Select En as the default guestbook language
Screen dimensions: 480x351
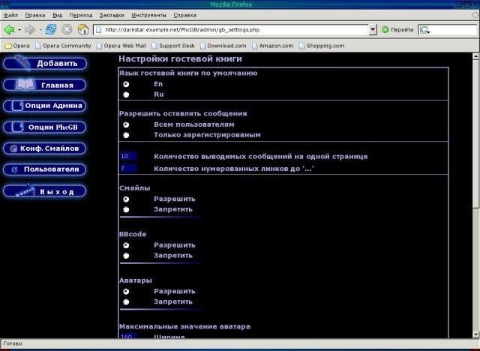126,84
